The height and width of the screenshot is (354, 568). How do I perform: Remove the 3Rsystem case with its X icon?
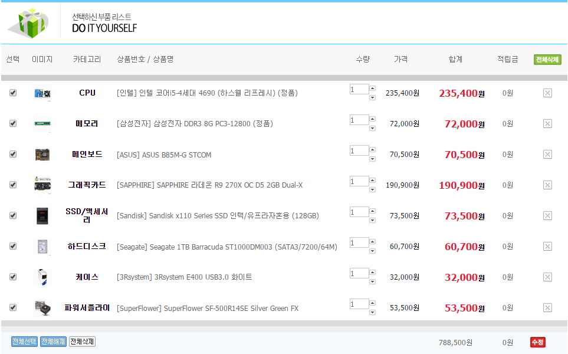[x=547, y=277]
